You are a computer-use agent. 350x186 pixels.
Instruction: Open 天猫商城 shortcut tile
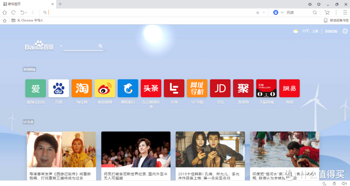pyautogui.click(x=266, y=88)
